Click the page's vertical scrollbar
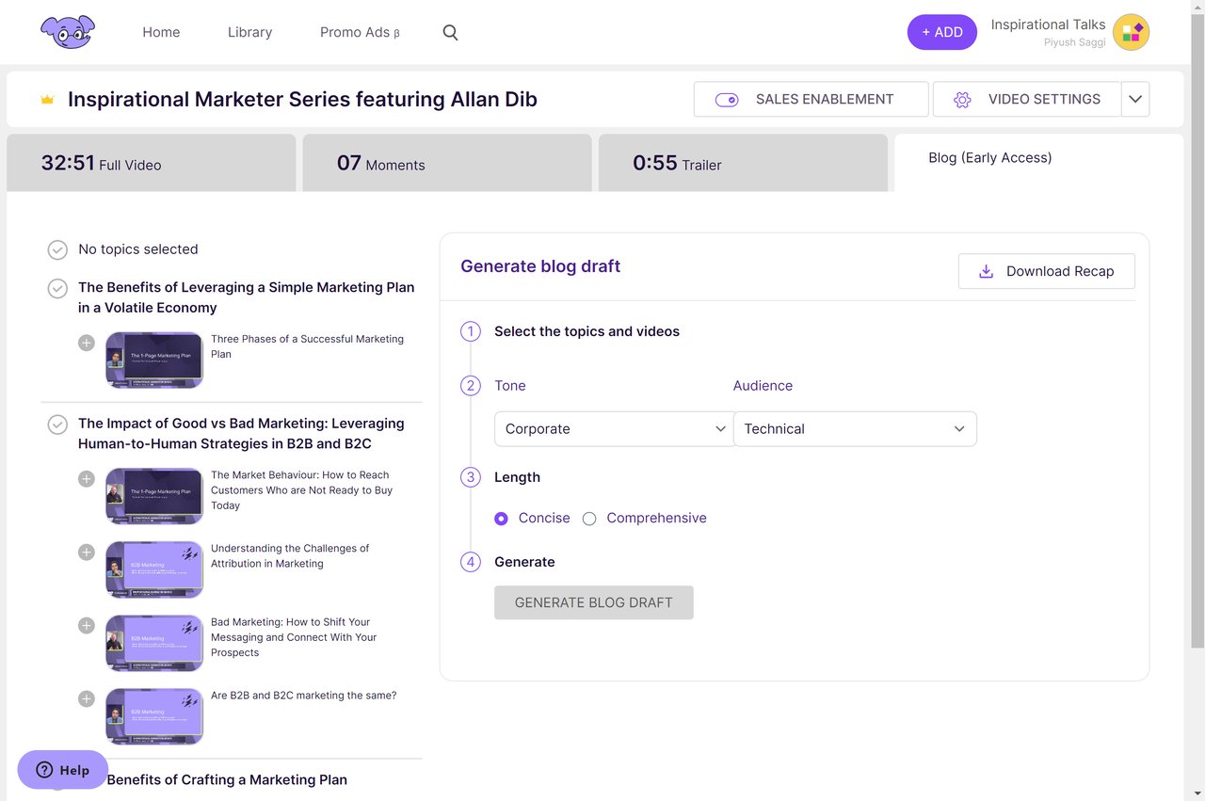The image size is (1205, 801). (x=1197, y=329)
